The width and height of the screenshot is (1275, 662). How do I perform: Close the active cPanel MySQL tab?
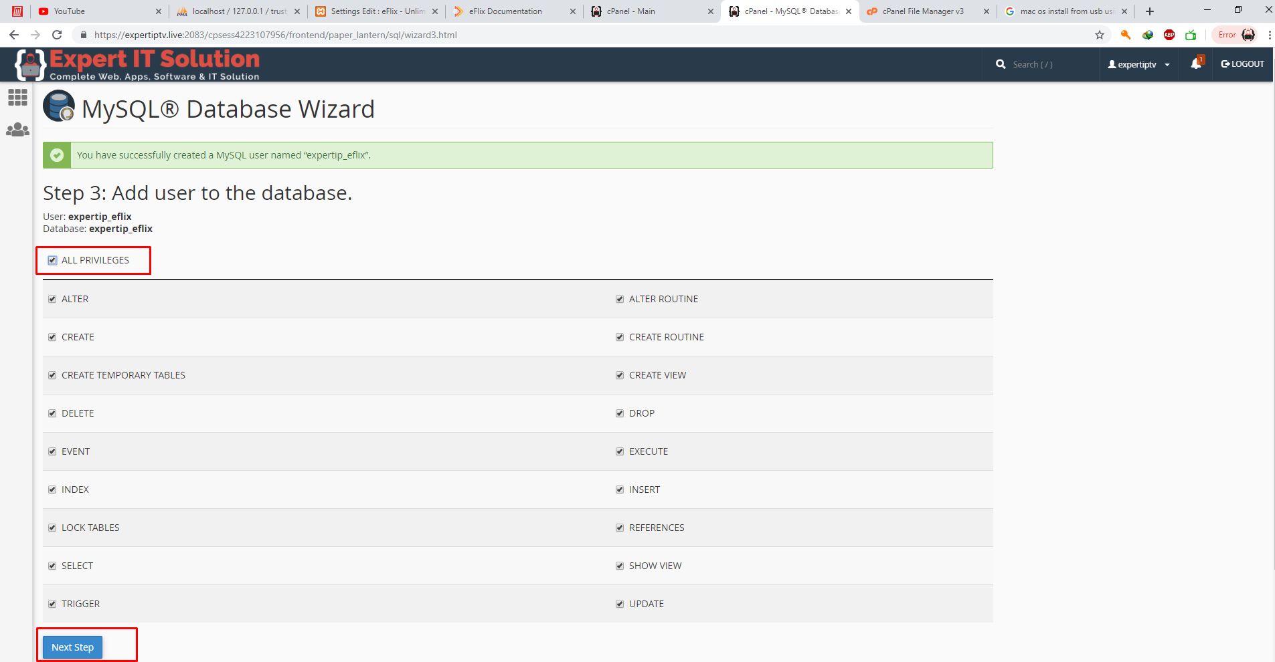point(848,11)
